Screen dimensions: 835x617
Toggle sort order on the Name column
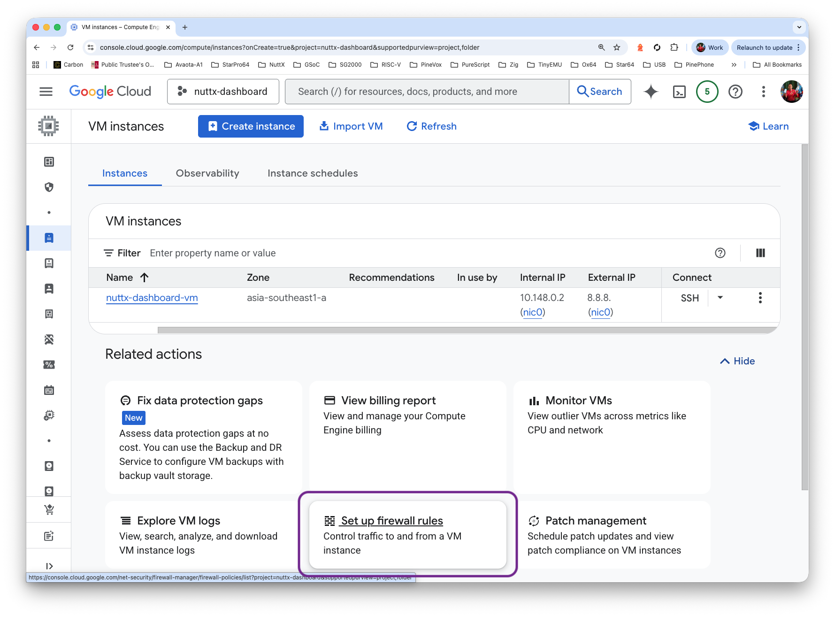coord(127,278)
